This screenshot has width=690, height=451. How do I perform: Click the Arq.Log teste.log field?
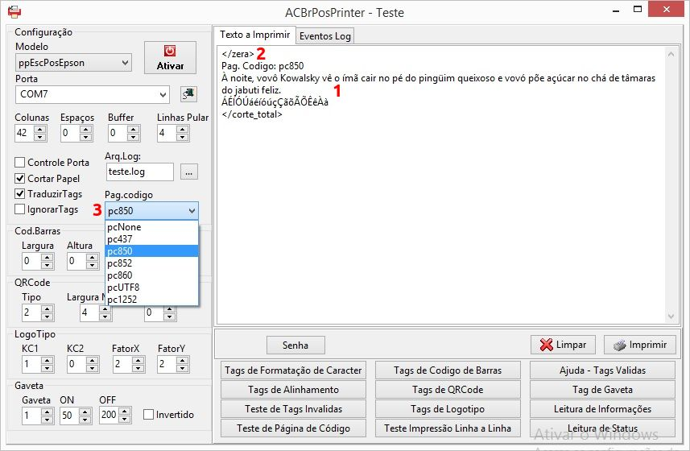[x=139, y=172]
